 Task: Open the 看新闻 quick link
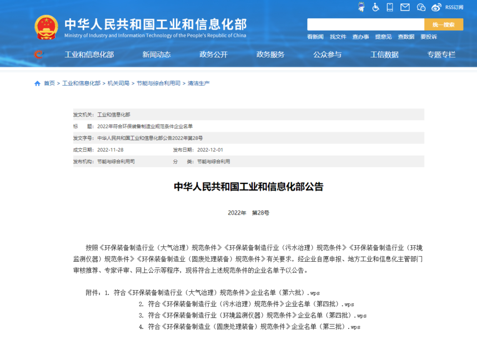click(315, 37)
